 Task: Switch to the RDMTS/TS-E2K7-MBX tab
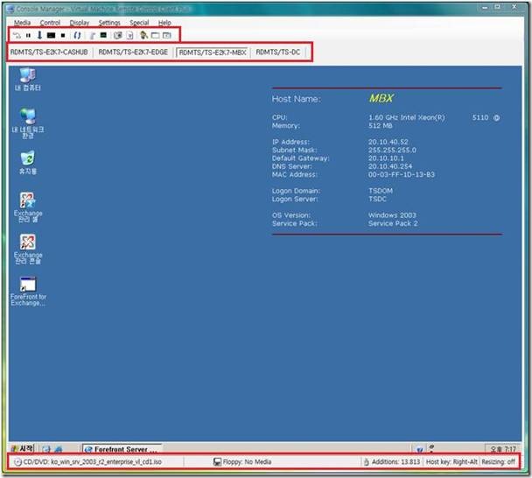tap(213, 53)
